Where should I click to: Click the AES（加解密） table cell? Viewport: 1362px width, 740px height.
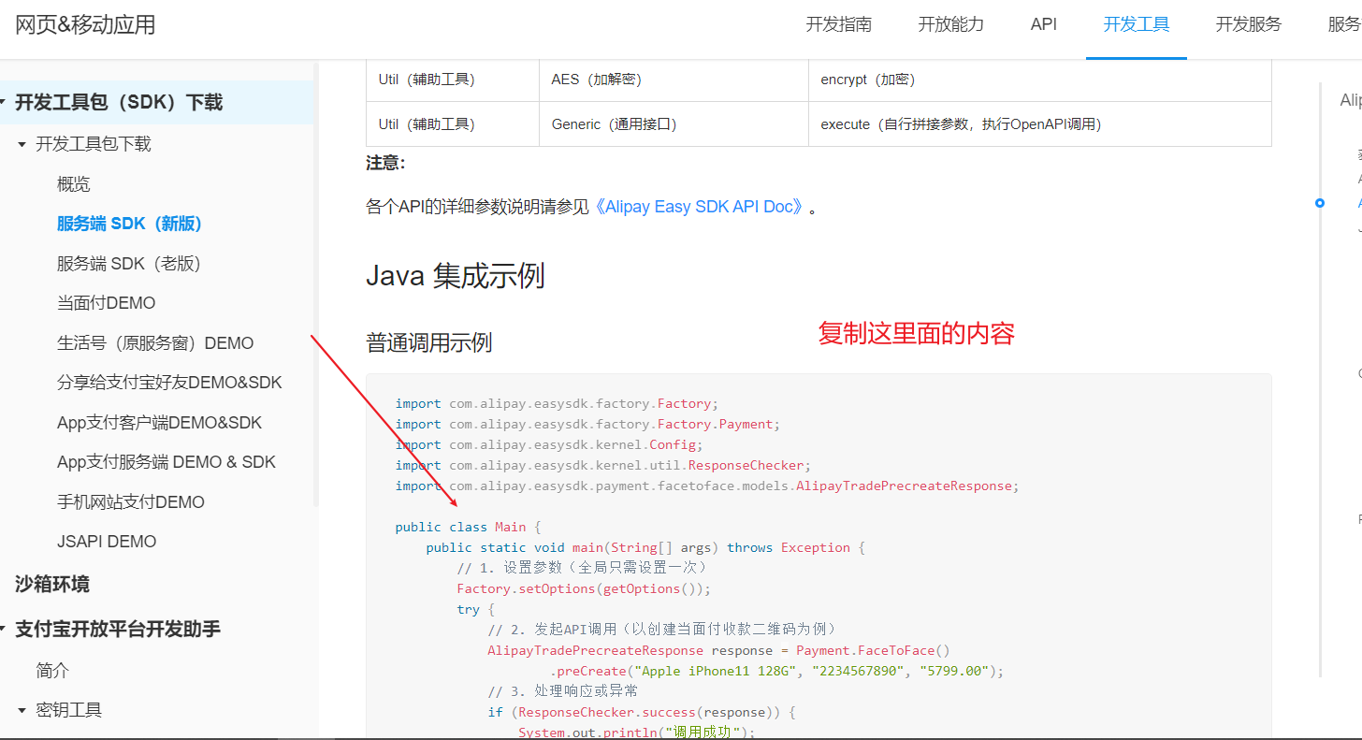tap(674, 80)
